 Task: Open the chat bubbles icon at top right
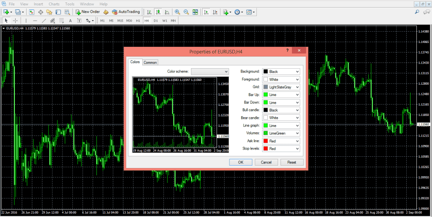click(426, 12)
